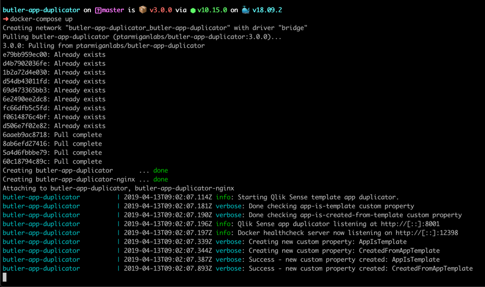Screen dimensions: 485x287
Task: Click the 'v3.0.0' package version
Action: (161, 10)
